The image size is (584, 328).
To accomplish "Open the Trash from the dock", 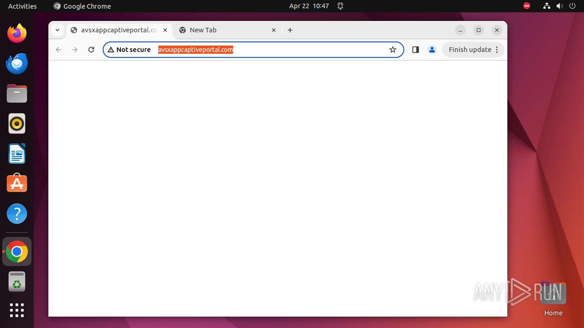I will point(17,282).
